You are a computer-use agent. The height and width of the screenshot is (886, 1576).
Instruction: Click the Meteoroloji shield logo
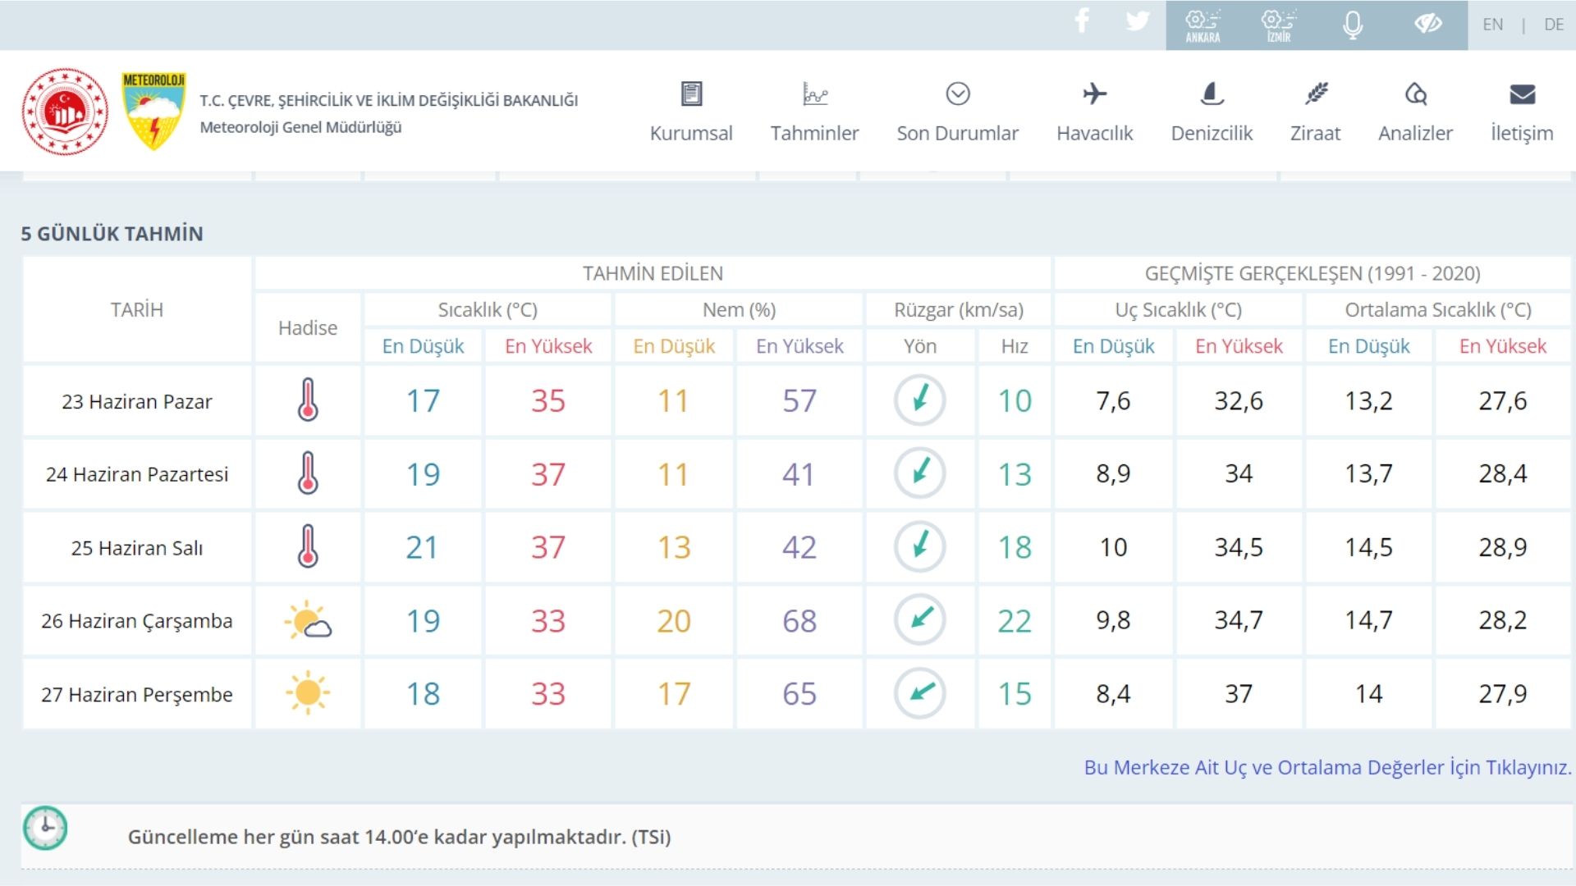point(153,111)
